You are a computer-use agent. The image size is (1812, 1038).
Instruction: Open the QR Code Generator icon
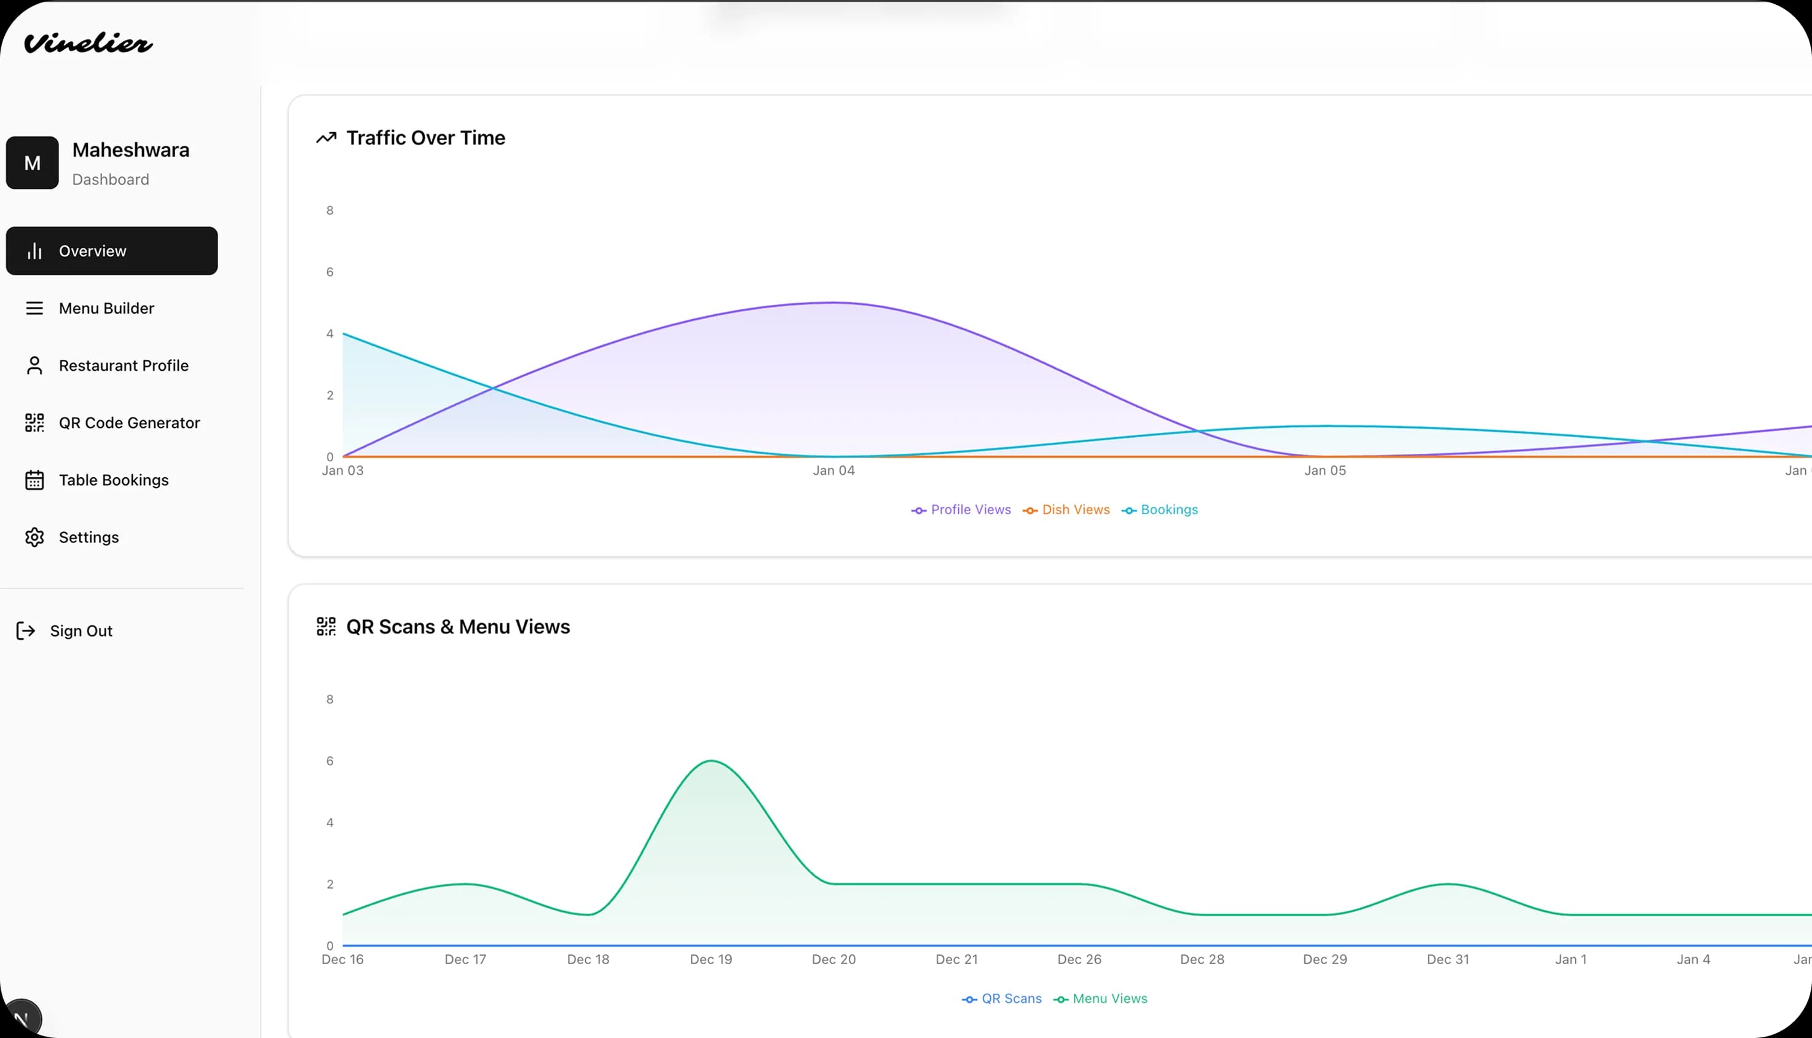[x=34, y=422]
